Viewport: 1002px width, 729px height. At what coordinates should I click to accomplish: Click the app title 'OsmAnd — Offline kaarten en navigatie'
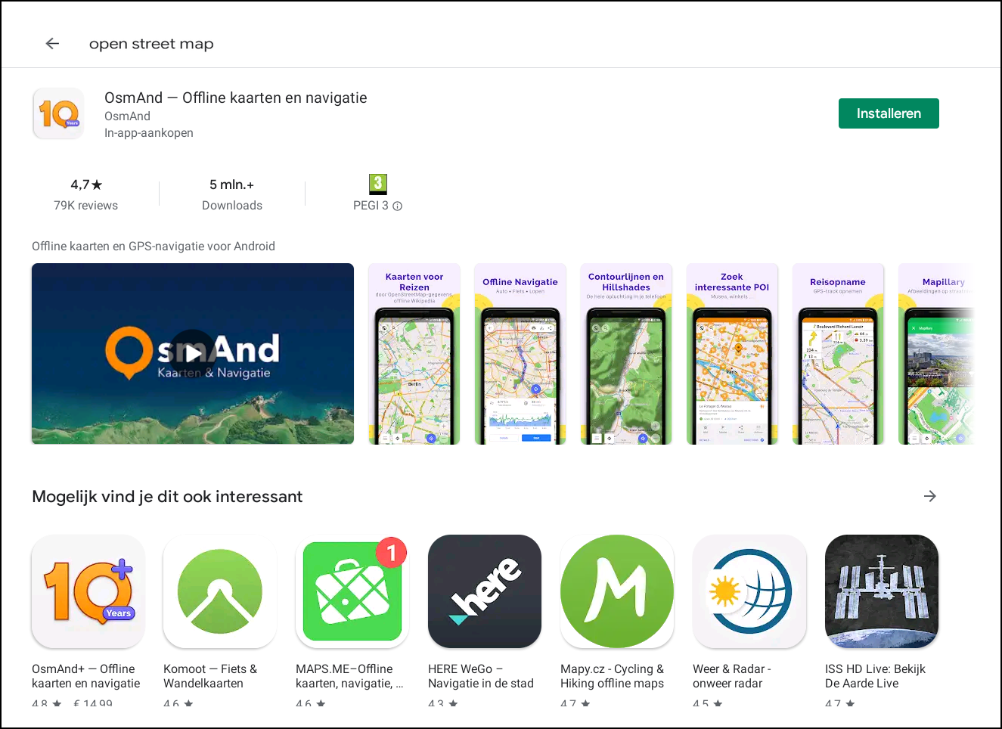click(236, 98)
